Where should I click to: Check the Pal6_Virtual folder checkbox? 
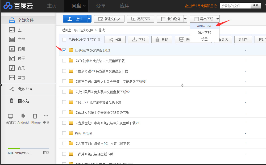tap(64, 133)
